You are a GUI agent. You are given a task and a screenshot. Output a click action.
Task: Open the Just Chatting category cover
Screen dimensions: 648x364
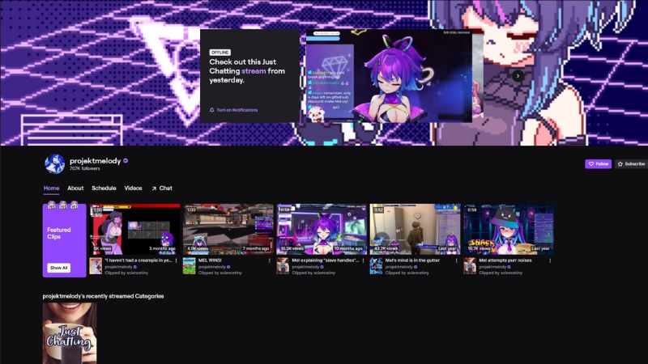70,333
